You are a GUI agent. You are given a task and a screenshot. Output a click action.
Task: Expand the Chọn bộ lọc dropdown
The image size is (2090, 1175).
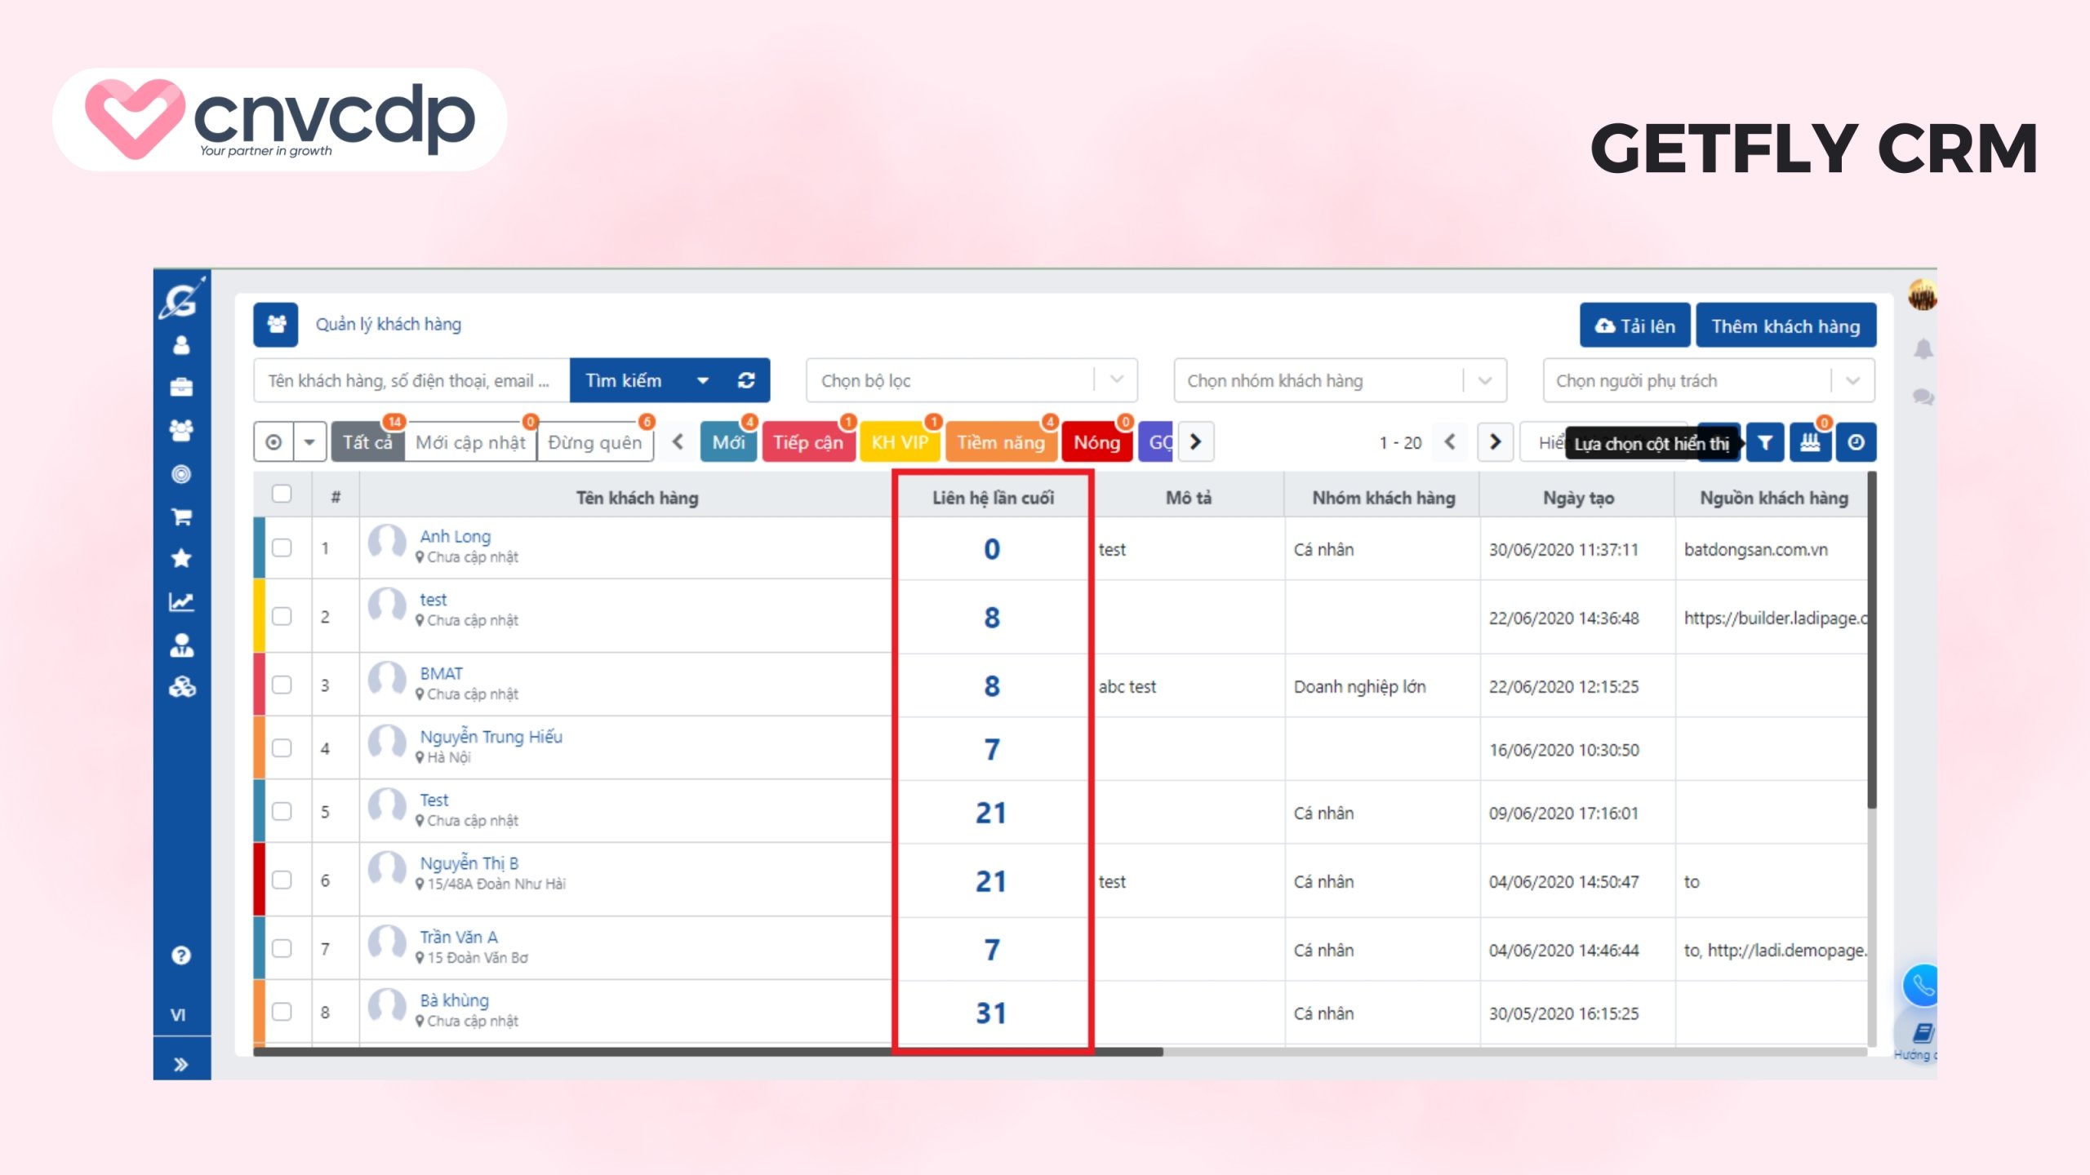(x=1114, y=379)
